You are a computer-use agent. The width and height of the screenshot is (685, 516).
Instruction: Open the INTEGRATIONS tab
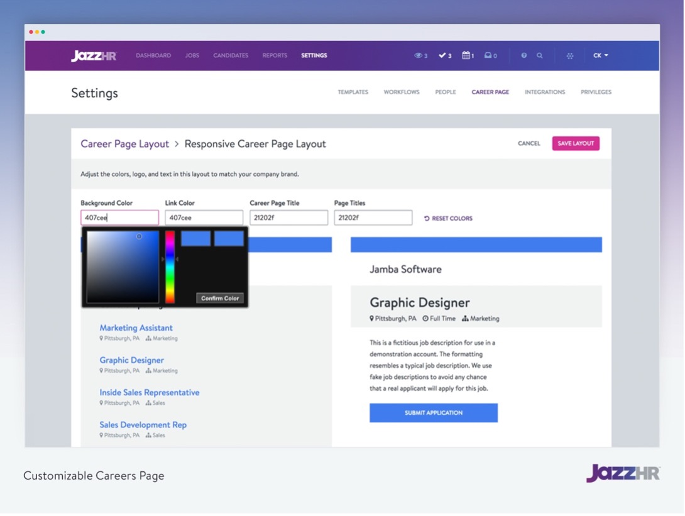[x=544, y=92]
